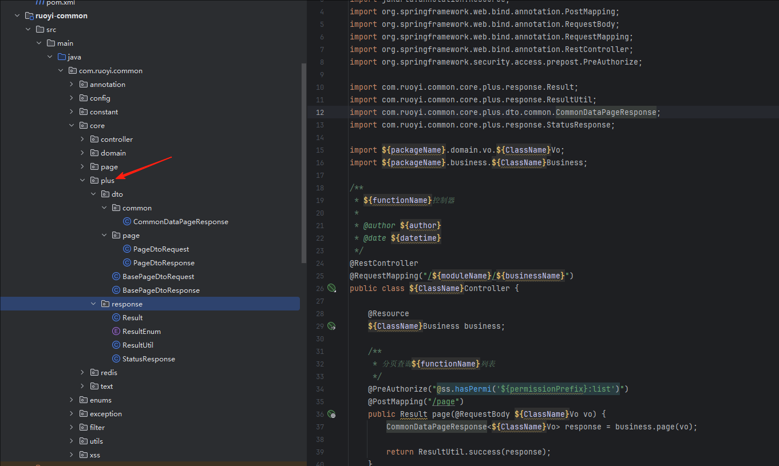Screen dimensions: 779x466
Task: Open the ResultUtil class file
Action: coord(137,345)
